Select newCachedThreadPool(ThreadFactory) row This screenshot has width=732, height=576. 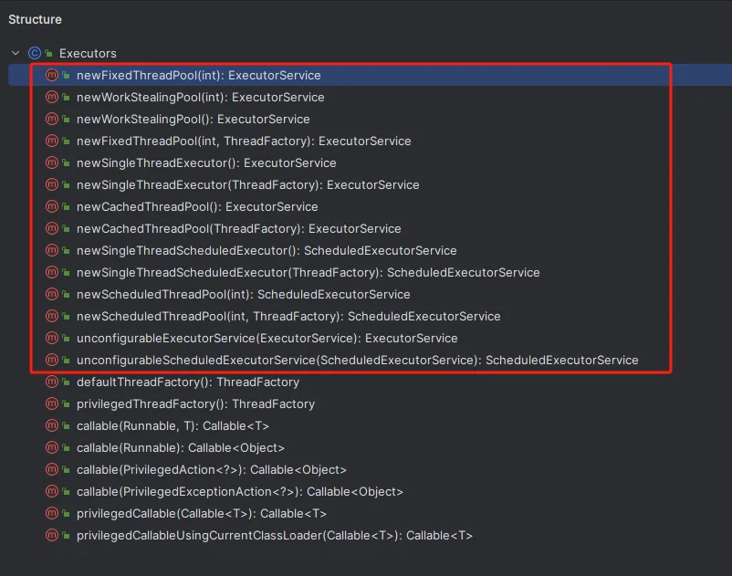(x=238, y=229)
